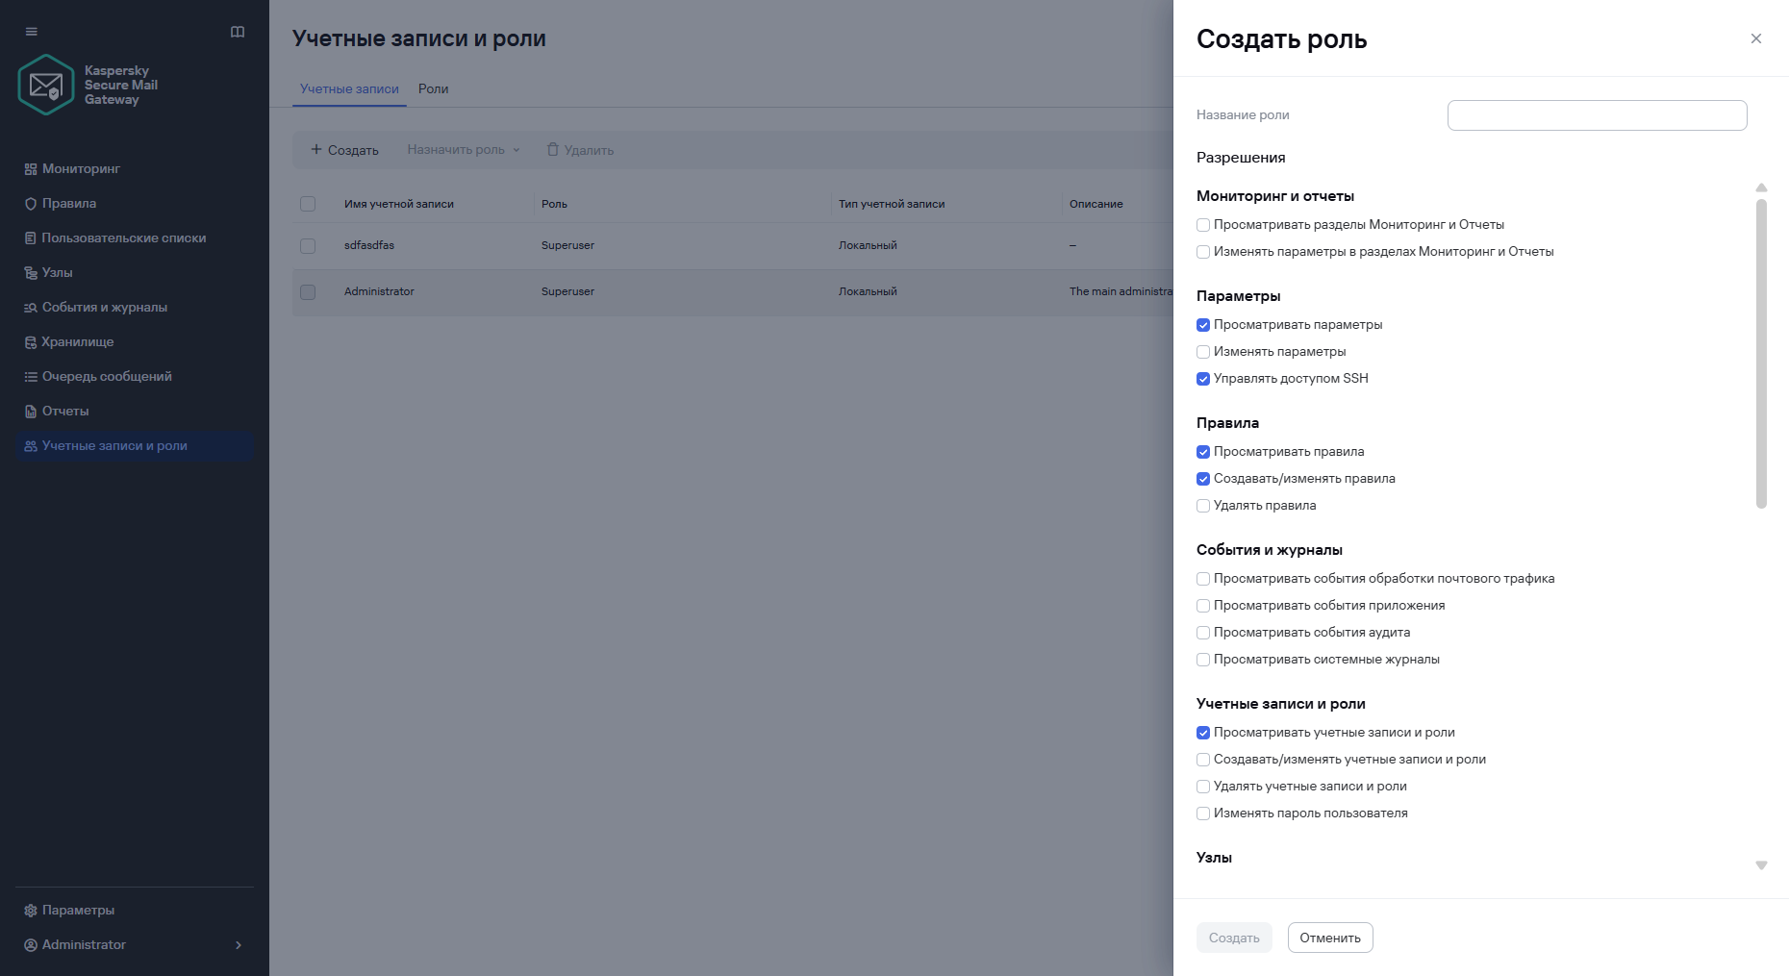Screen dimensions: 1789x976
Task: Open Узлы nodes icon
Action: pyautogui.click(x=31, y=273)
